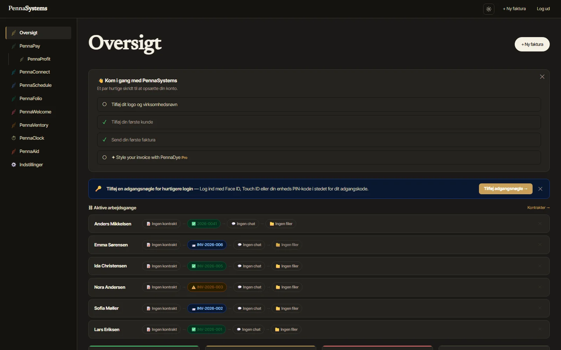
Task: Click the PennaClock clock icon
Action: point(14,138)
